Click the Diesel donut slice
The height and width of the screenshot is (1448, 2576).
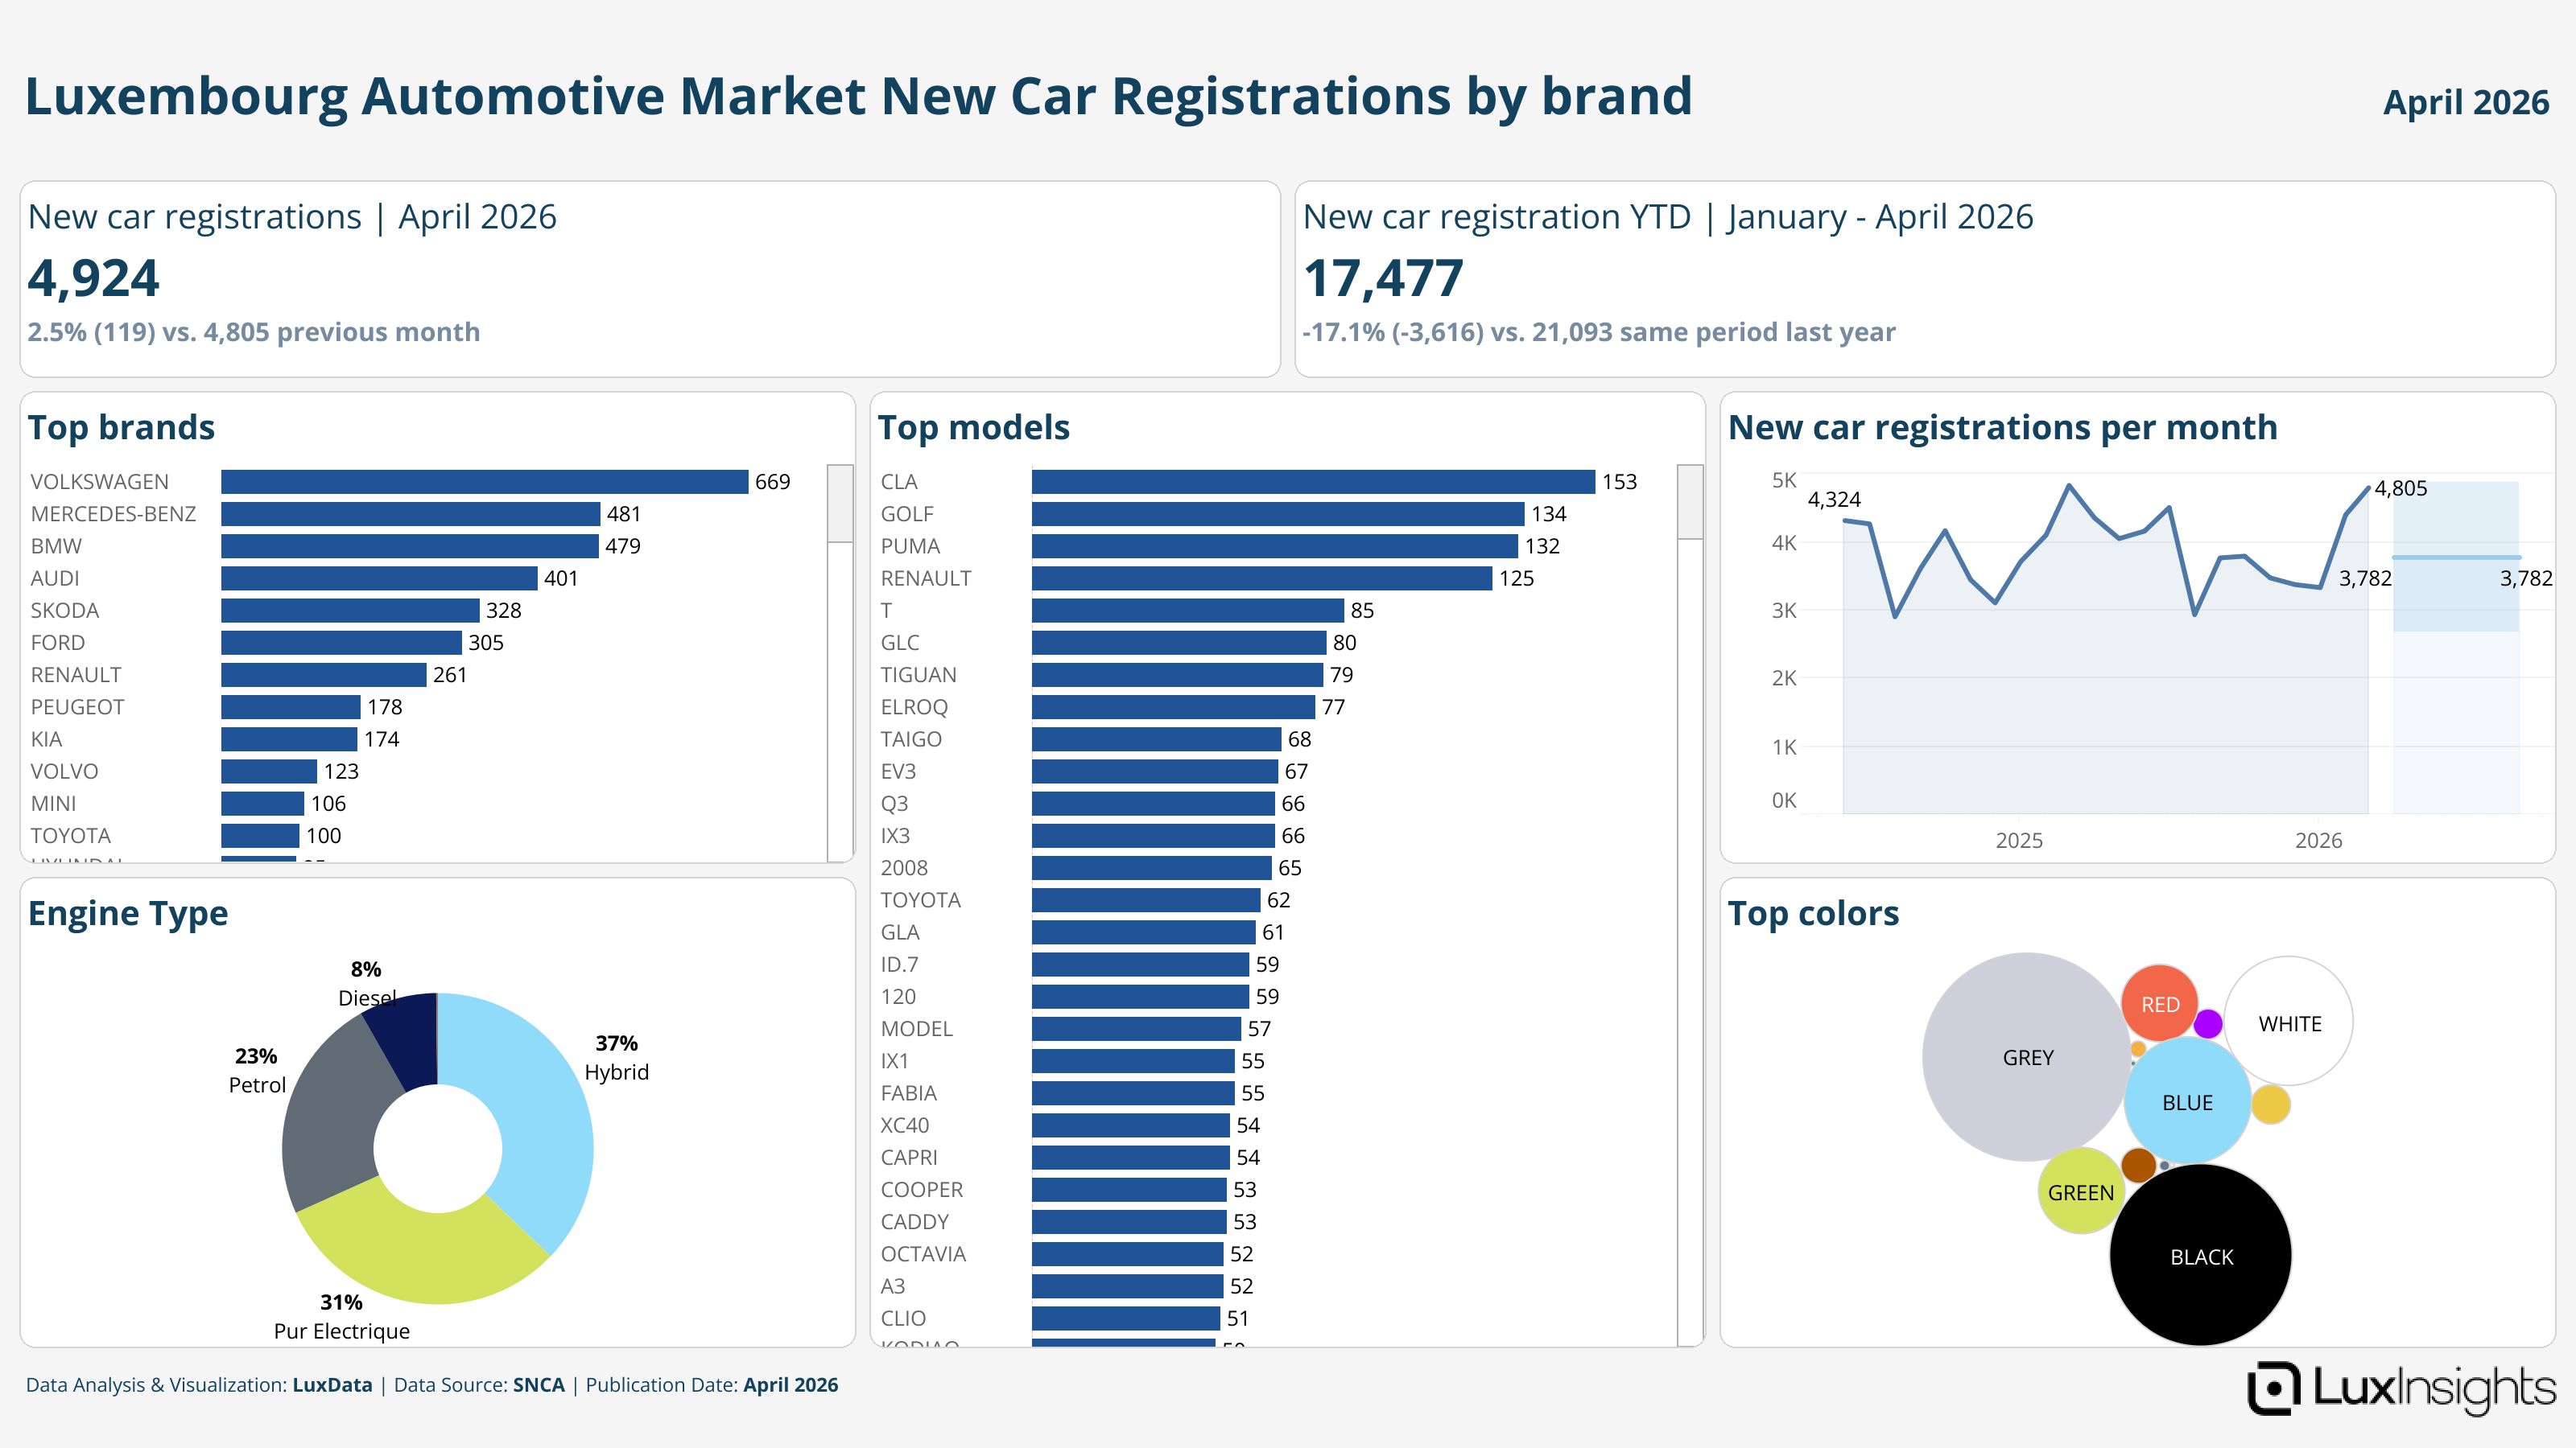[x=408, y=1039]
